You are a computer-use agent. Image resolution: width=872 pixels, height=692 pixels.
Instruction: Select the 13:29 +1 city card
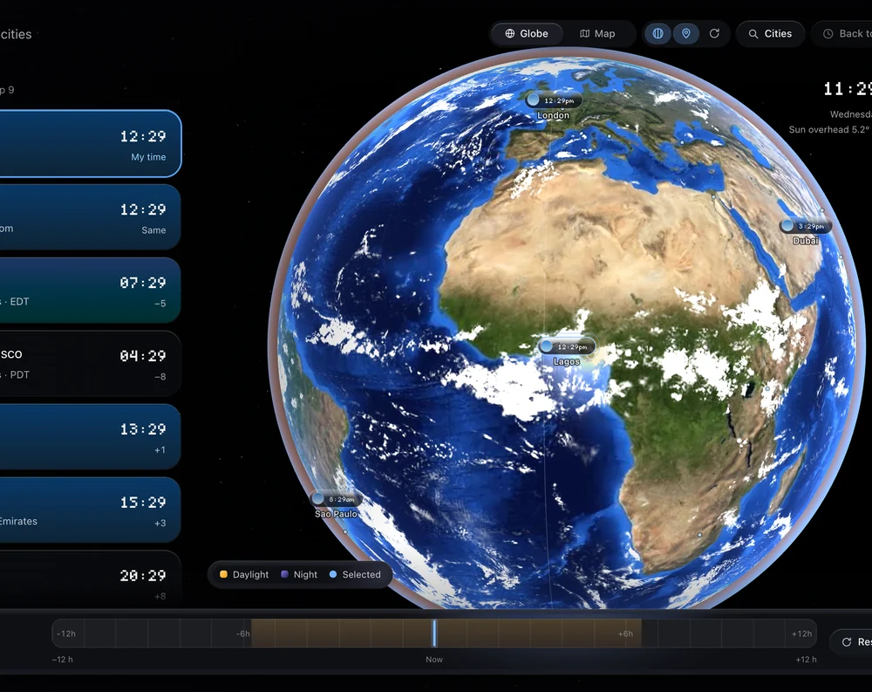tap(90, 436)
